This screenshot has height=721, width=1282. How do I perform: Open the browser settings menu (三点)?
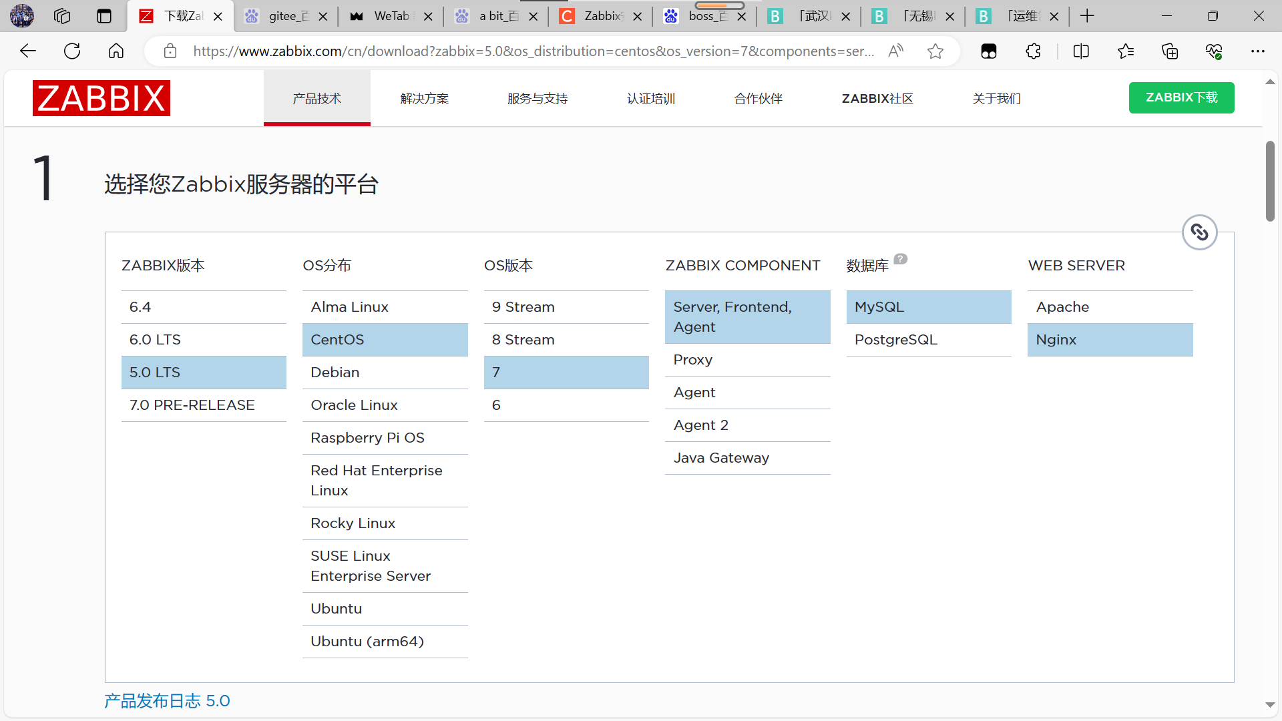[1259, 51]
